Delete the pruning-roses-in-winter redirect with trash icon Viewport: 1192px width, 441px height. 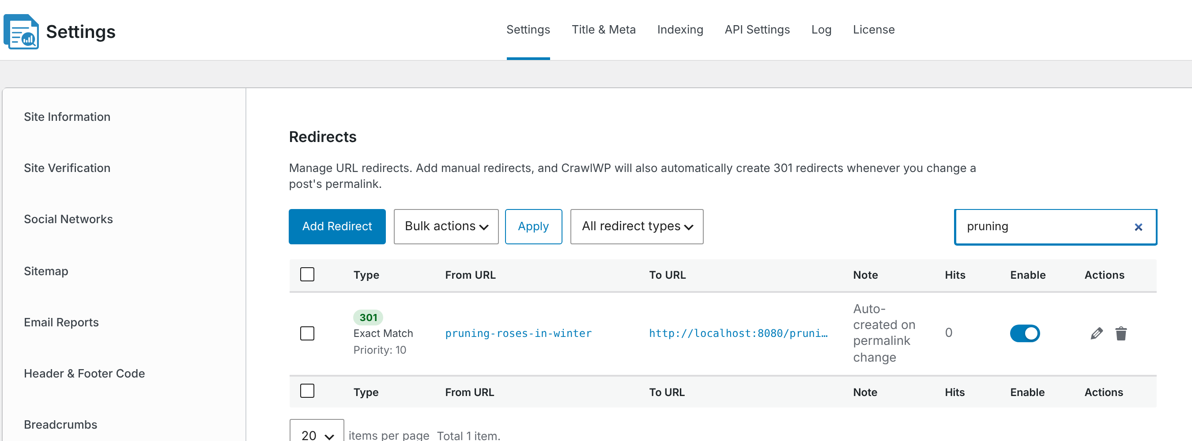[1121, 333]
